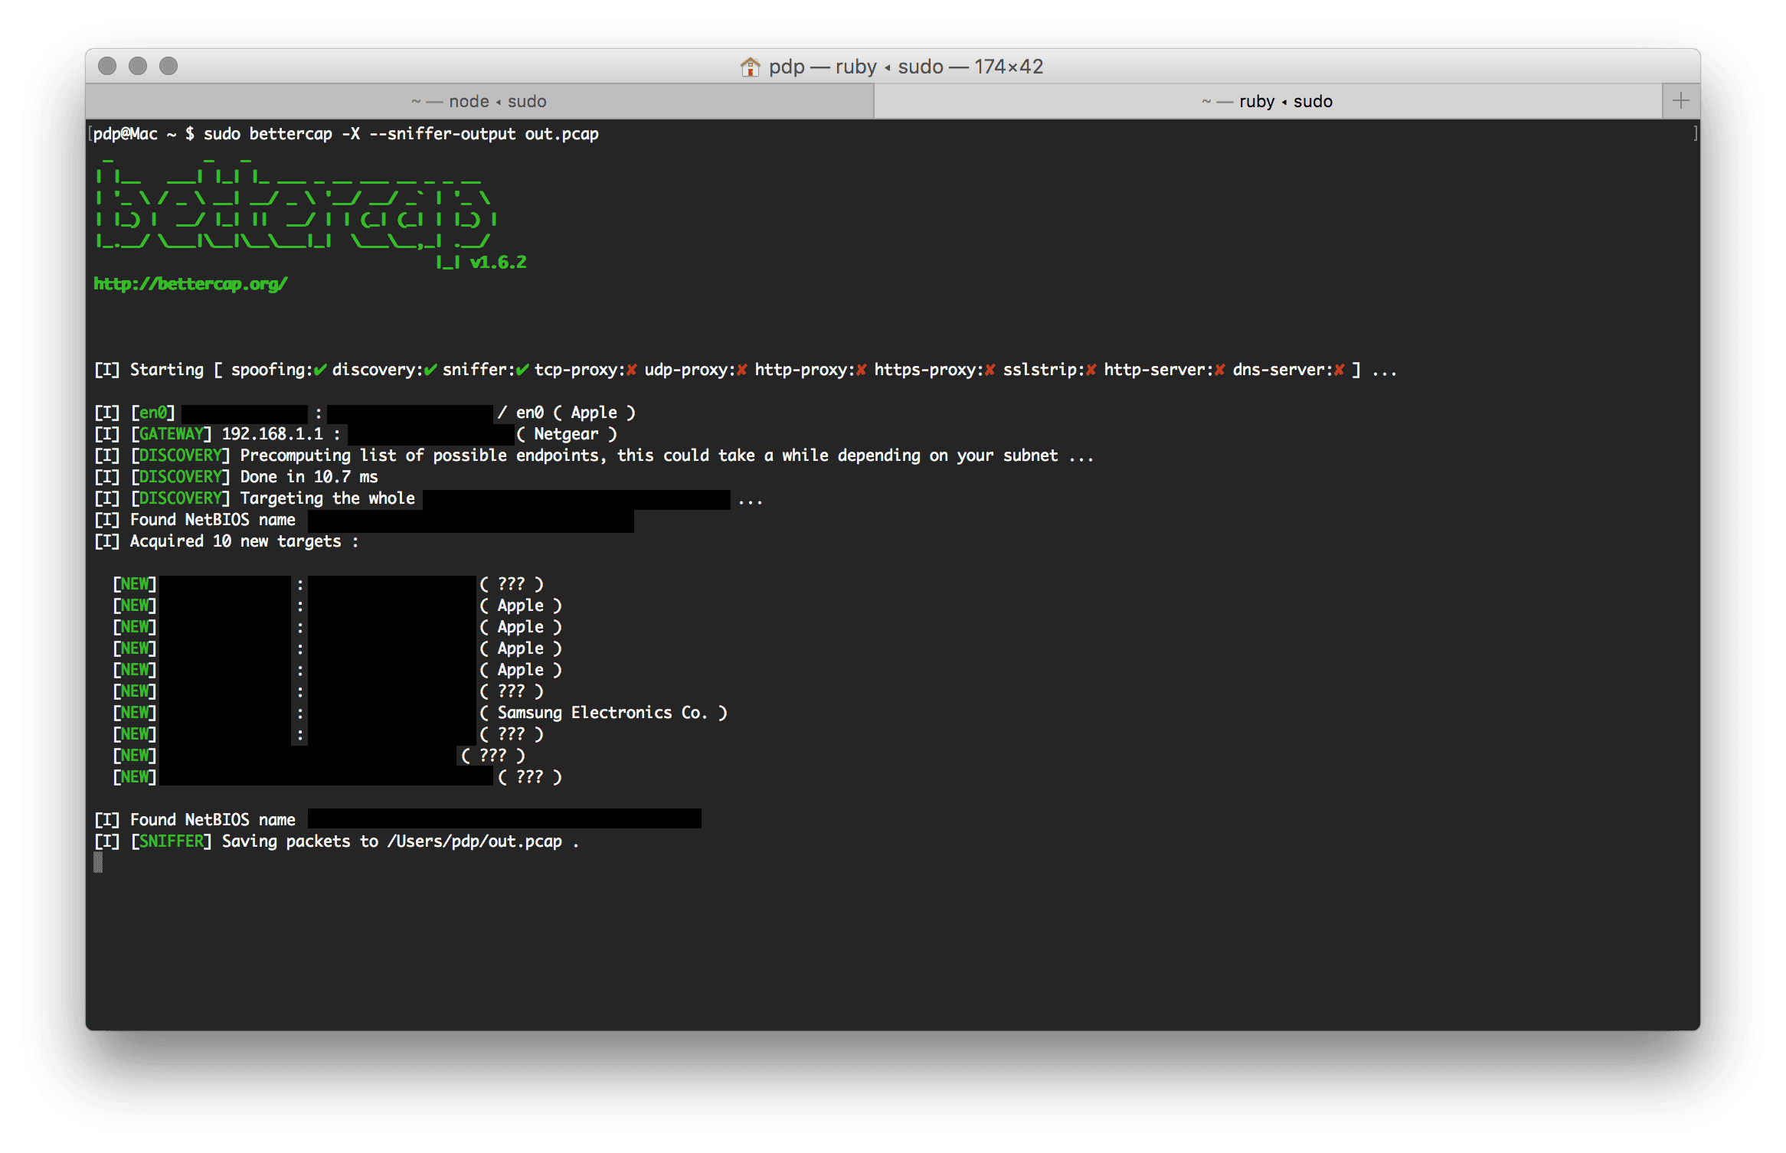This screenshot has width=1786, height=1153.
Task: Close the terminal window with red button
Action: [107, 66]
